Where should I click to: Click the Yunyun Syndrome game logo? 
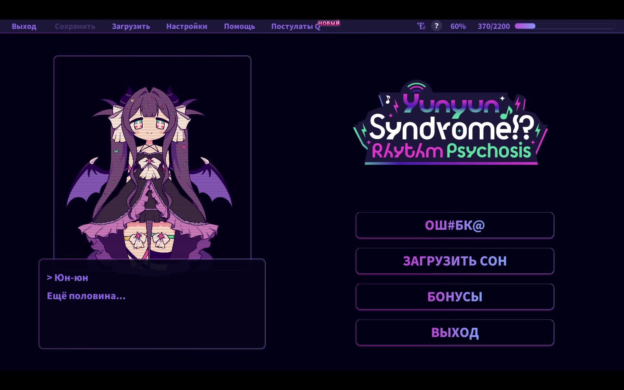(451, 123)
